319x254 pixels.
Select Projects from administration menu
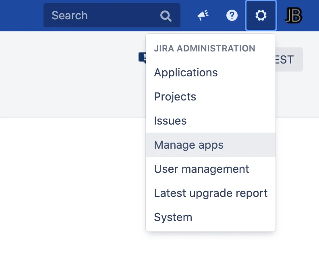tap(211, 96)
